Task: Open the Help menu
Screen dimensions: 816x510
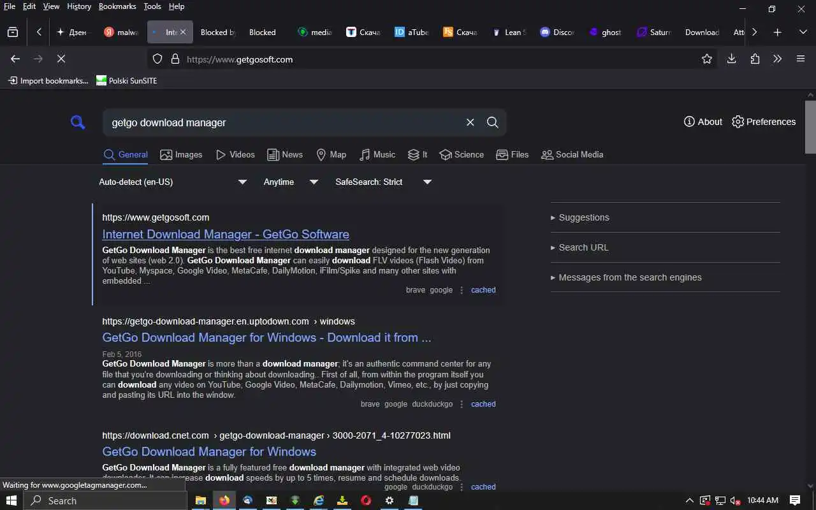Action: pos(177,6)
